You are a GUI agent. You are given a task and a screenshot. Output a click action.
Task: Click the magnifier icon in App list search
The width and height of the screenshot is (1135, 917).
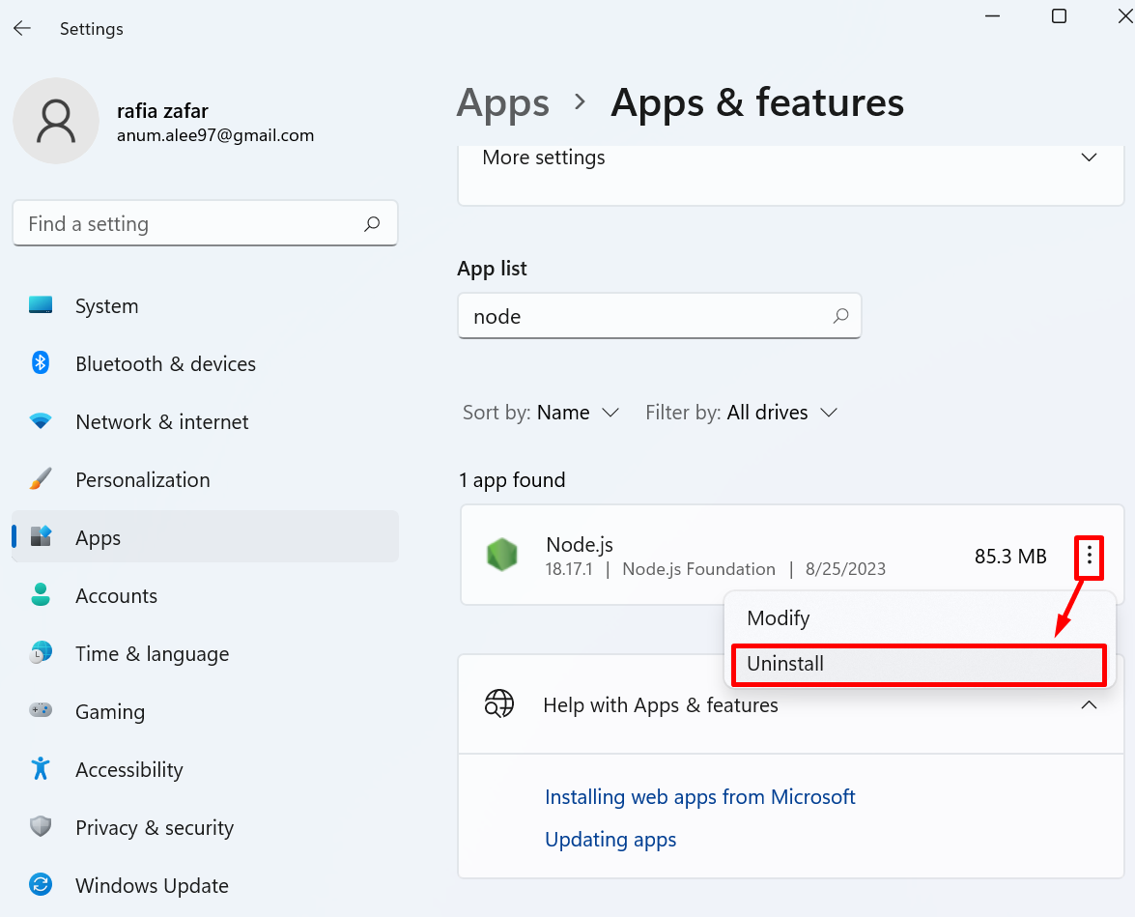840,316
